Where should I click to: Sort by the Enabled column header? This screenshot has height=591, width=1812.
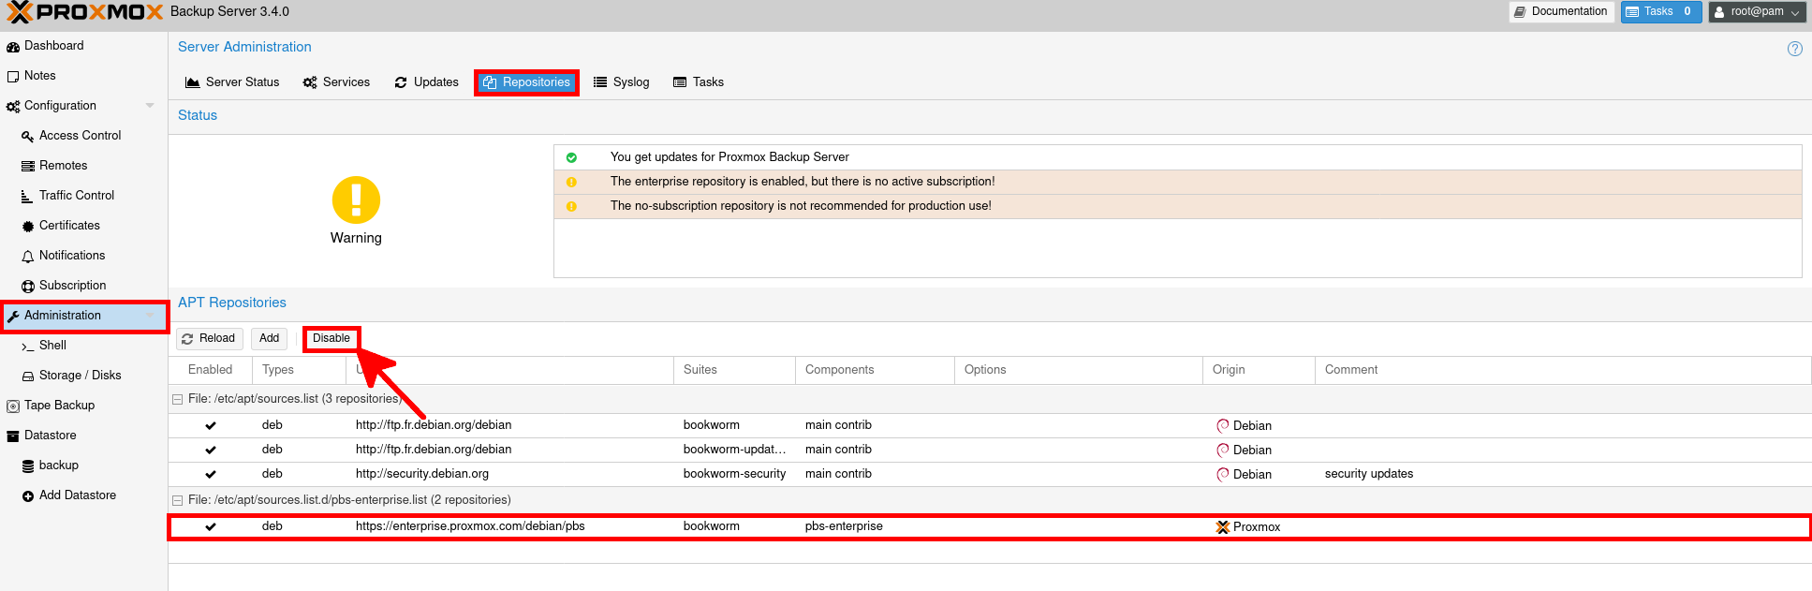[x=210, y=370]
